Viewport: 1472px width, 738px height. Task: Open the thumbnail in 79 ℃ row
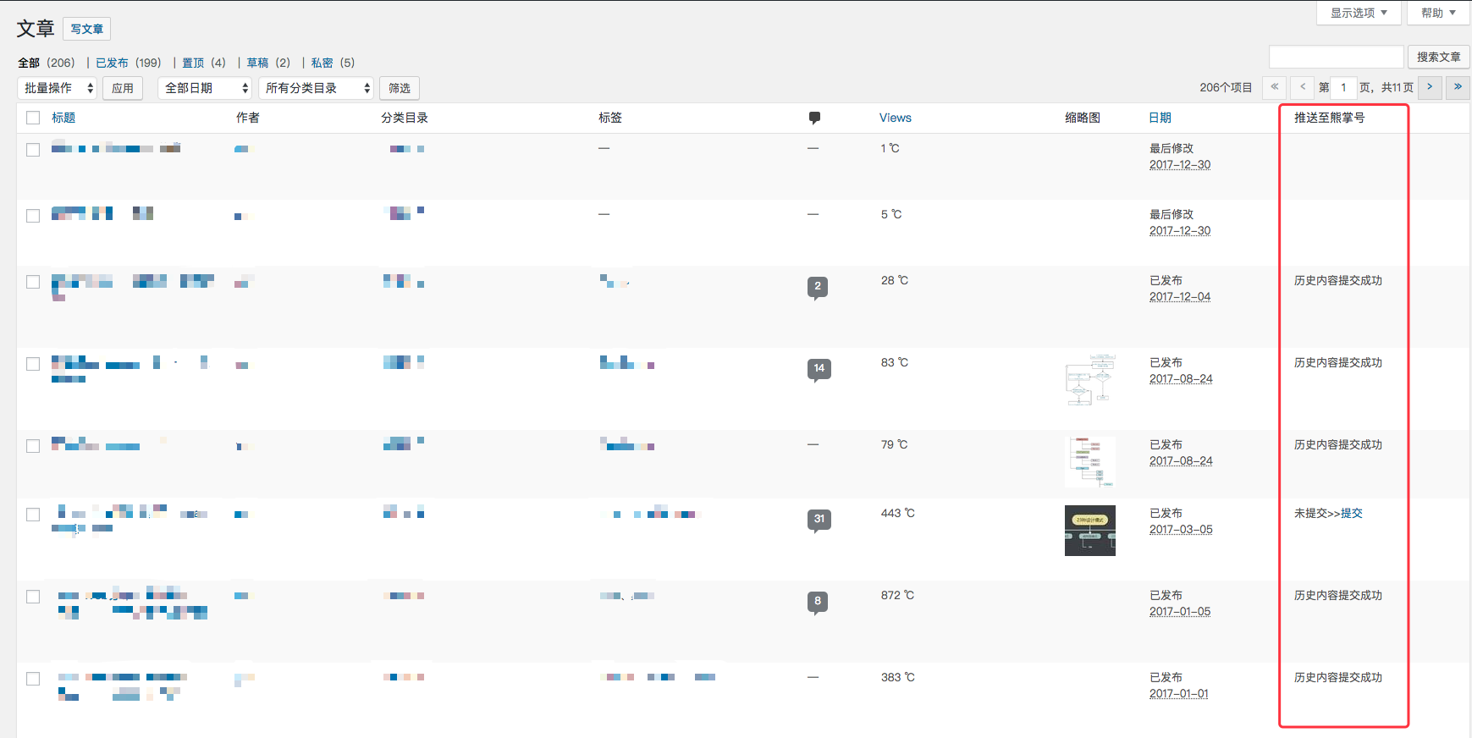click(x=1090, y=462)
